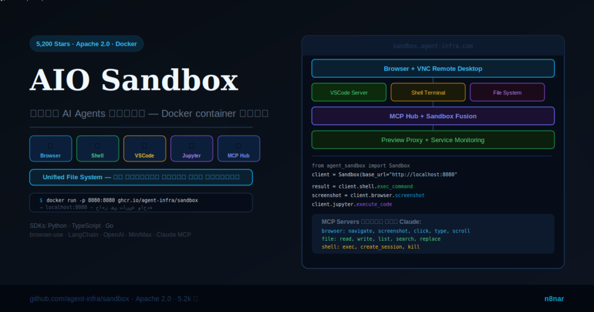Click the Browser feature card
The image size is (594, 312).
[x=51, y=148]
